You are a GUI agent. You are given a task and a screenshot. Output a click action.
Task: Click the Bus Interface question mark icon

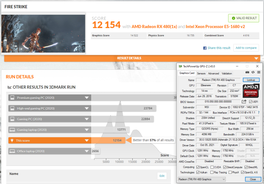(x=258, y=113)
